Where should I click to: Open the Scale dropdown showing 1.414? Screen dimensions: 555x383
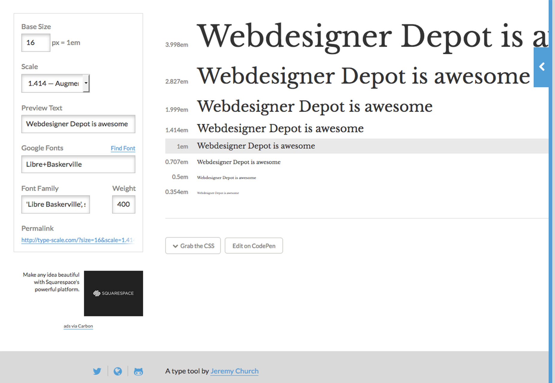[x=55, y=83]
